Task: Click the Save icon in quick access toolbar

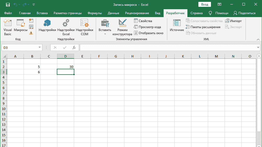Action: point(8,4)
